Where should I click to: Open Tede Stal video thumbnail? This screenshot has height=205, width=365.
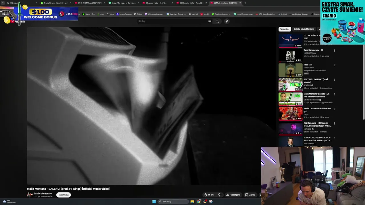290,70
